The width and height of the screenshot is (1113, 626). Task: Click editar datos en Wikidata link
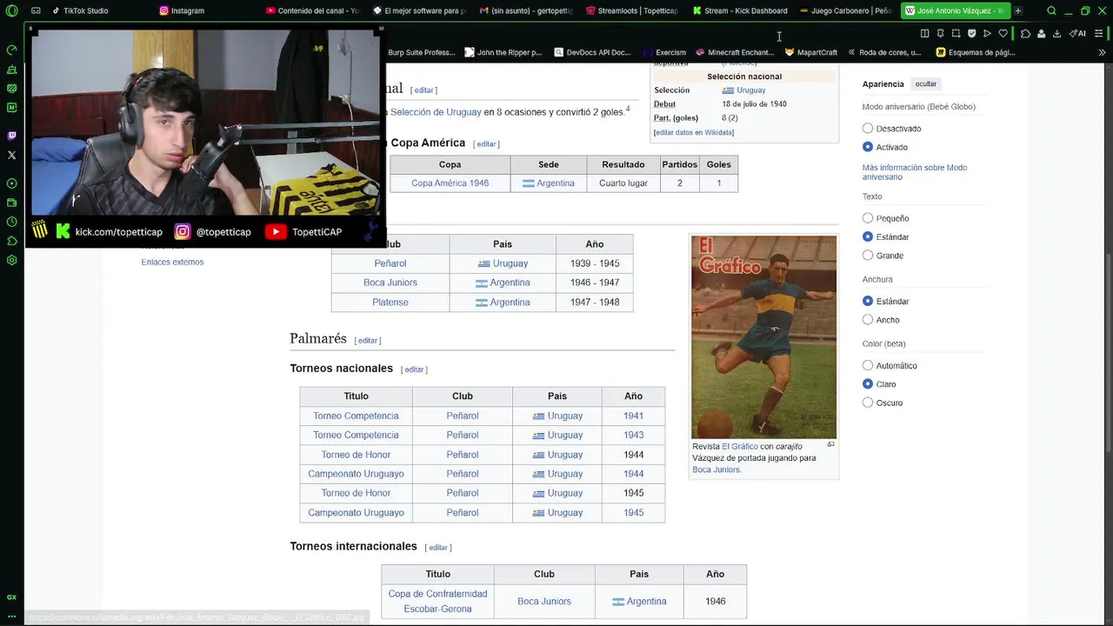(694, 132)
